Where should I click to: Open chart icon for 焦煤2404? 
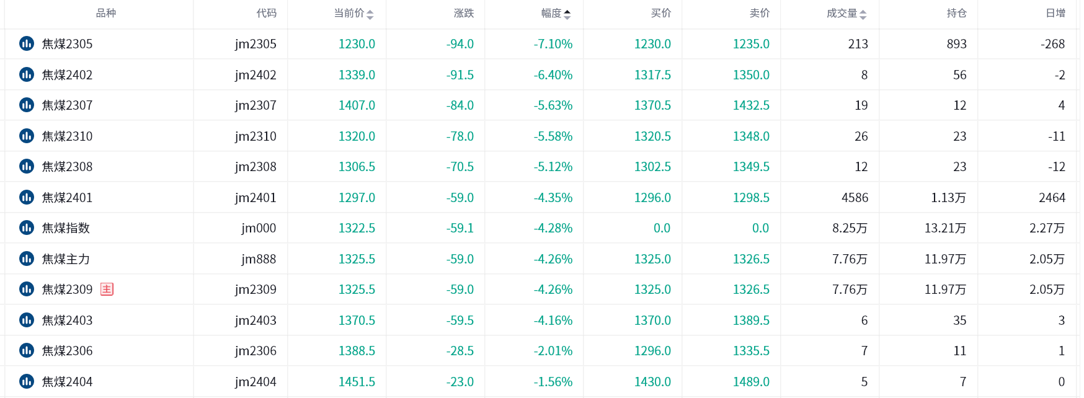click(x=27, y=381)
